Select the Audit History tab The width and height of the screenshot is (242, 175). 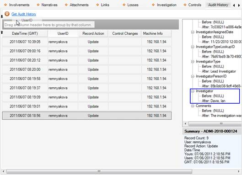218,5
